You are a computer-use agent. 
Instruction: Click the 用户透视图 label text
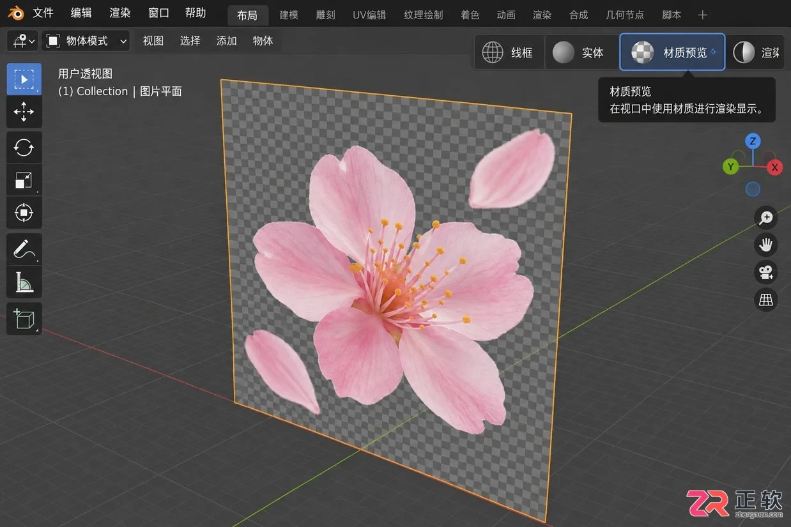pos(85,74)
